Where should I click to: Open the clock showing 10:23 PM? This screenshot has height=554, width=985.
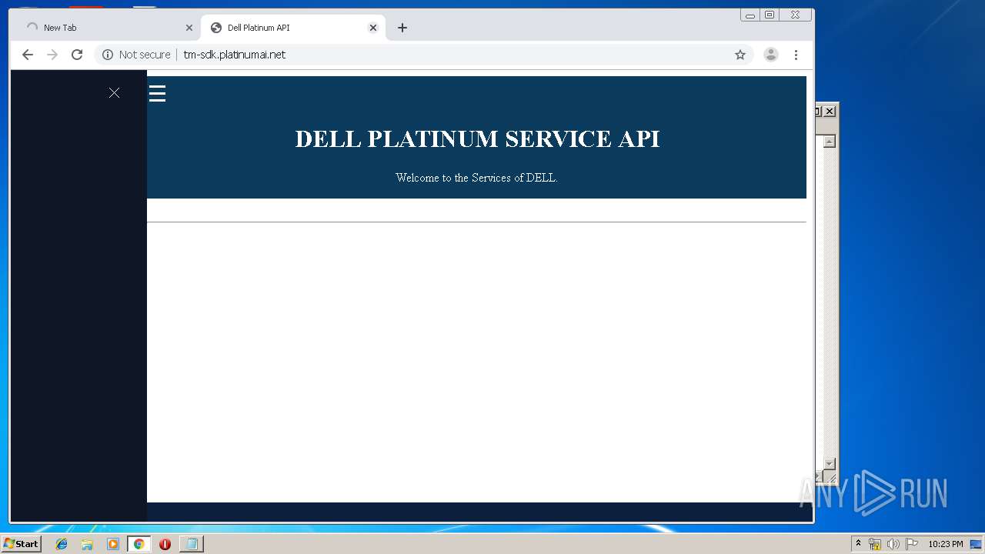[945, 544]
